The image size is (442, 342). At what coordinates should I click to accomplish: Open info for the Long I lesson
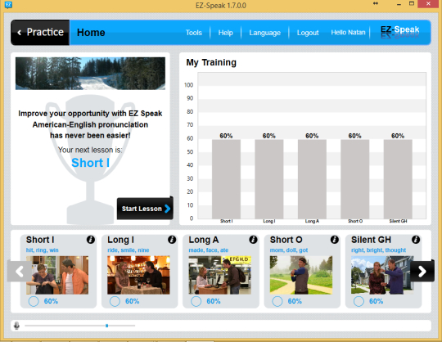pos(172,240)
